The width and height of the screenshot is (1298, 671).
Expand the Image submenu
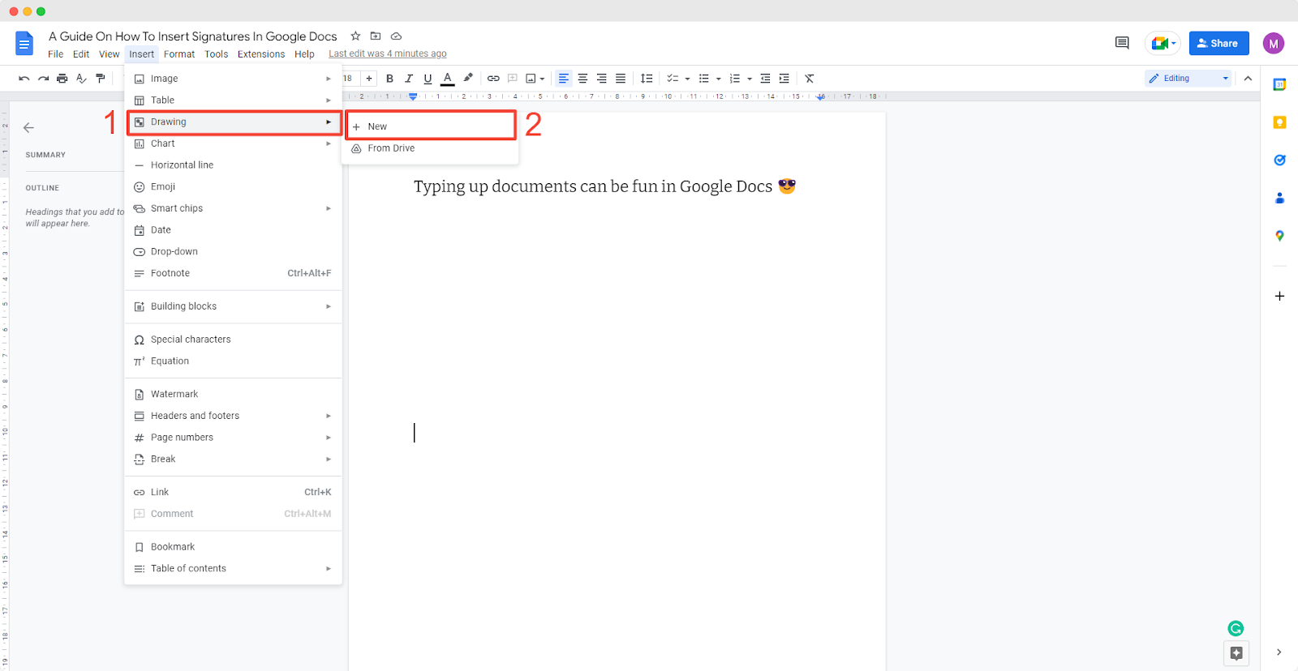pyautogui.click(x=234, y=79)
